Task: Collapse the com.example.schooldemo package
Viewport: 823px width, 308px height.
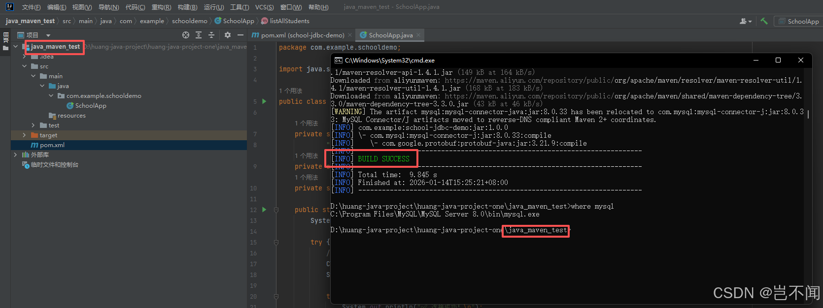Action: (x=51, y=96)
